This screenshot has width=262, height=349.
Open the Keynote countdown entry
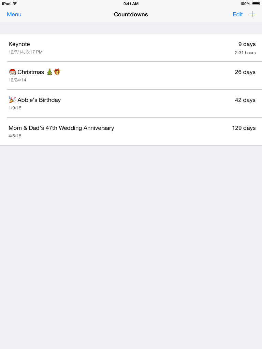[131, 48]
